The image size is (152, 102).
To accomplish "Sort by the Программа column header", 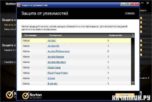I will 55,35.
